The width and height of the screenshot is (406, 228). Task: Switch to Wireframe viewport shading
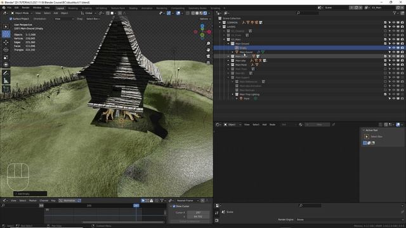coord(193,13)
